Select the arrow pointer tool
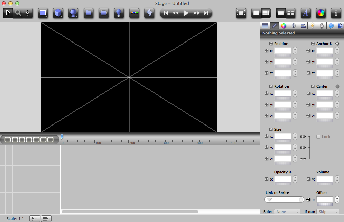 point(8,13)
